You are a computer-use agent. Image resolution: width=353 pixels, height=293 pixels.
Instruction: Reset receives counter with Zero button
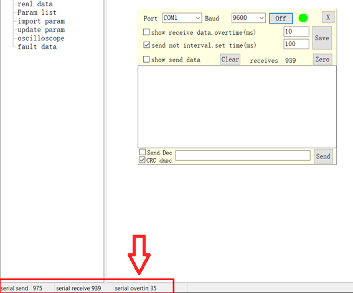tap(322, 60)
